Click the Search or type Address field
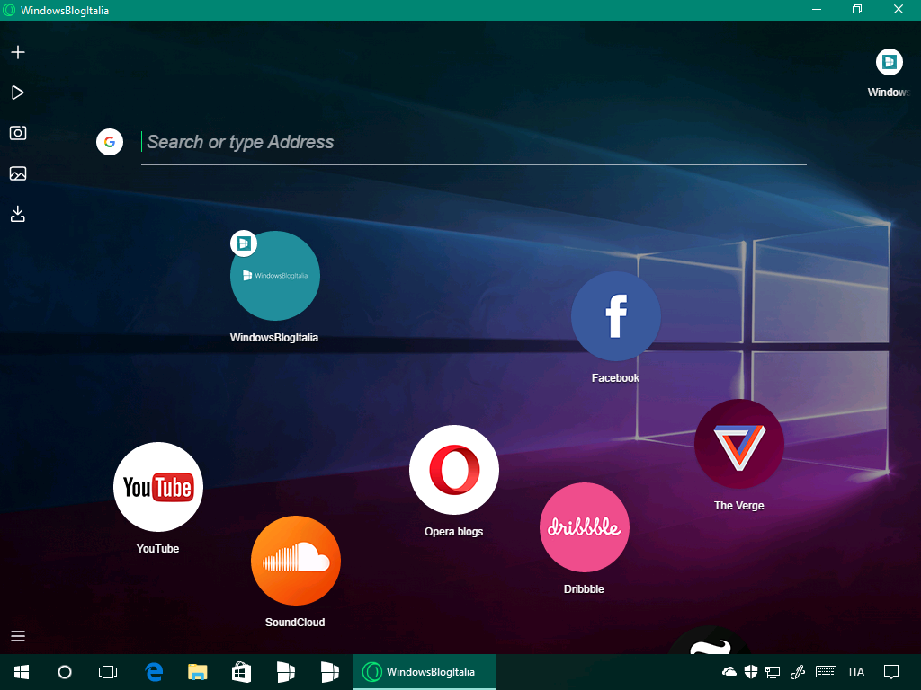This screenshot has height=690, width=921. tap(473, 142)
